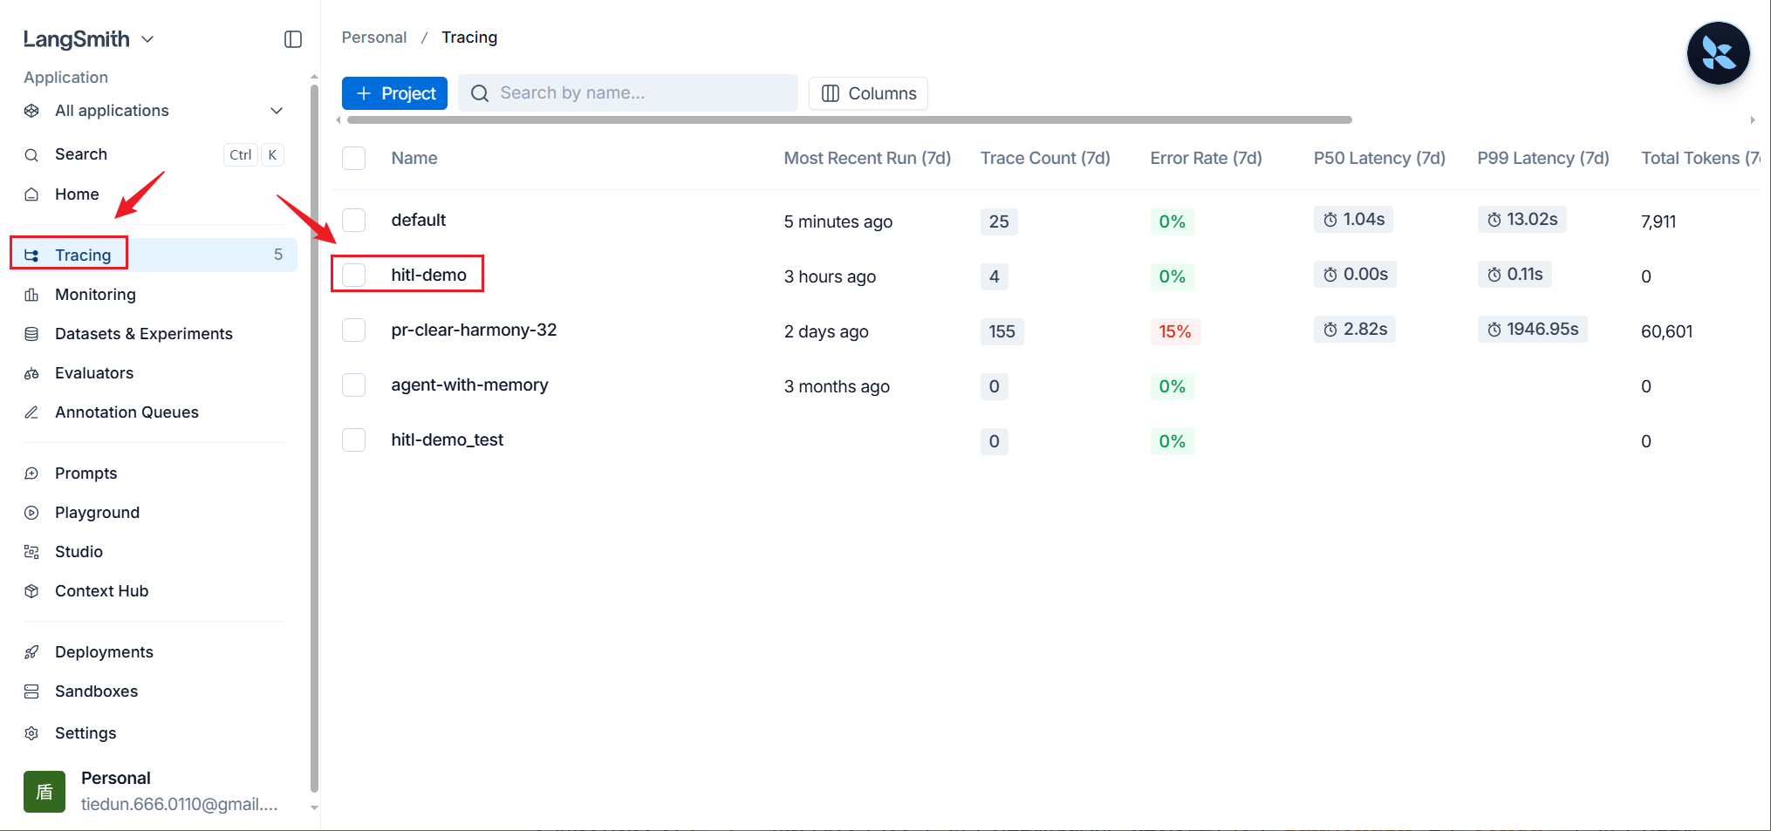1771x831 pixels.
Task: Click the tiedun.666.0110 account email
Action: pos(180,805)
